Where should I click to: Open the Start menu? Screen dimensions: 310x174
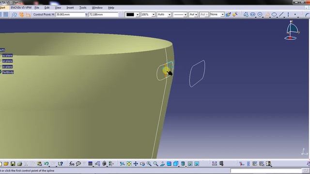click(2, 8)
